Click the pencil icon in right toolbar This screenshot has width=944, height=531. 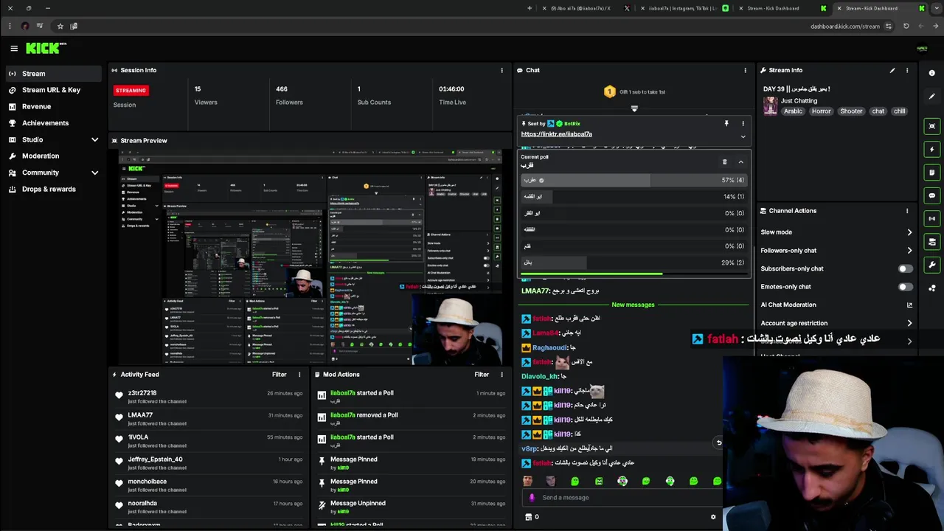(x=932, y=97)
